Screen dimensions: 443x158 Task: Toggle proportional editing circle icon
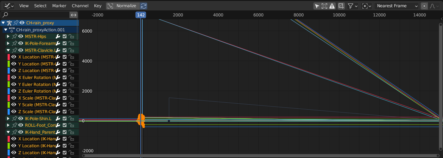[424, 6]
